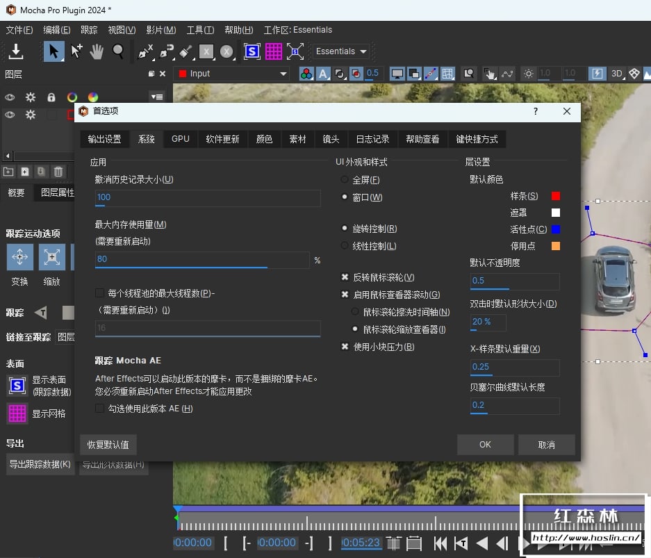
Task: Click the red 样条 color swatch
Action: [x=555, y=196]
